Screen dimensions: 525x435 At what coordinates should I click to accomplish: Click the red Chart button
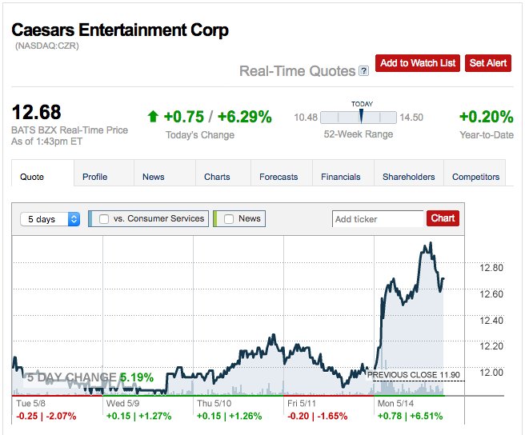coord(443,218)
